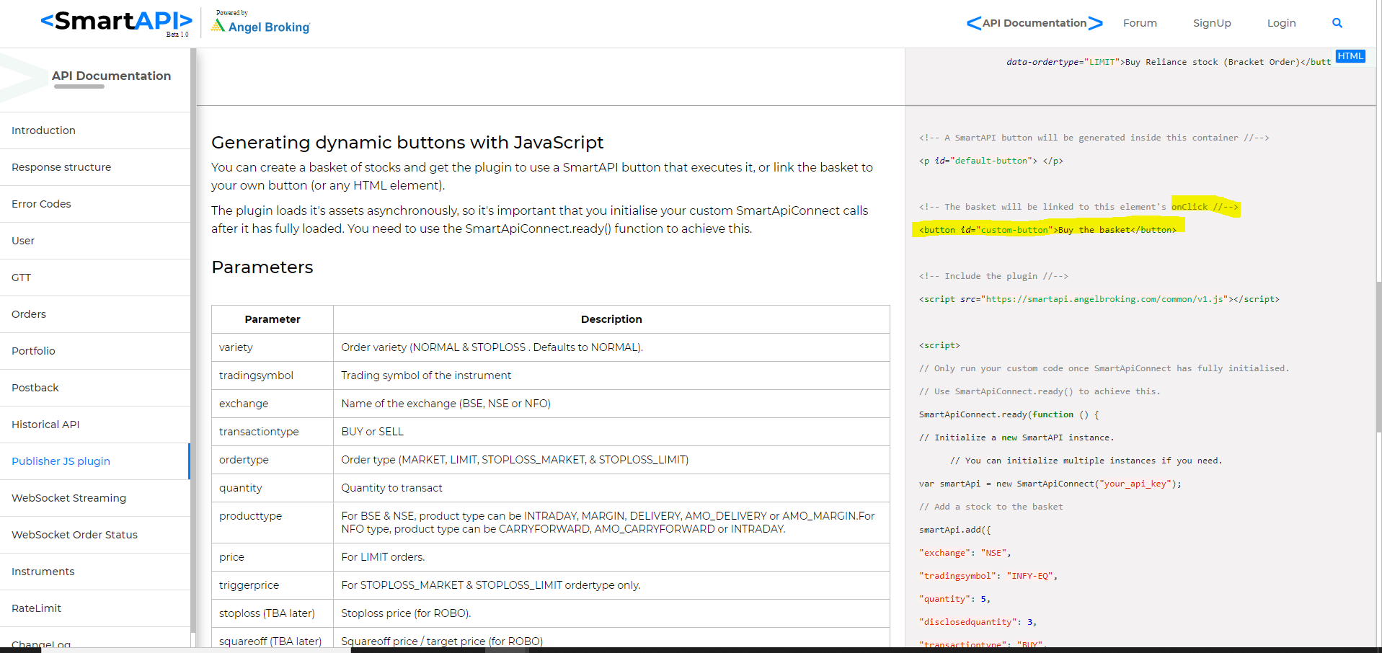The width and height of the screenshot is (1382, 653).
Task: Click the script src URL code line
Action: tap(1099, 299)
